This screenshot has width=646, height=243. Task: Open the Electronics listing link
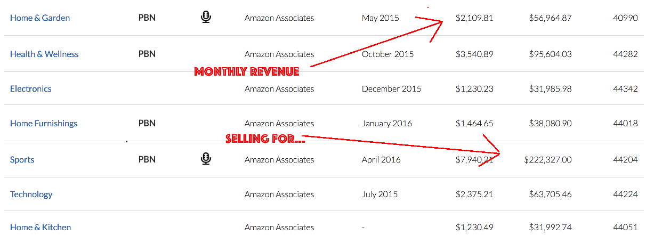click(31, 88)
